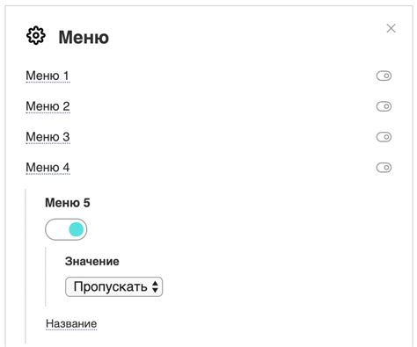Click the turquoise knob of the Меню 5 switch

77,229
